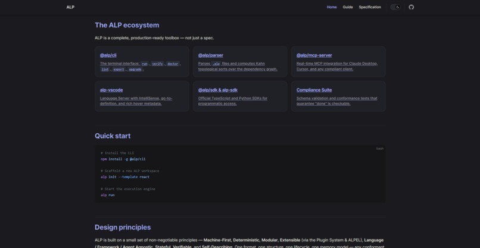
Task: Click the 'bash' code block label
Action: click(379, 149)
